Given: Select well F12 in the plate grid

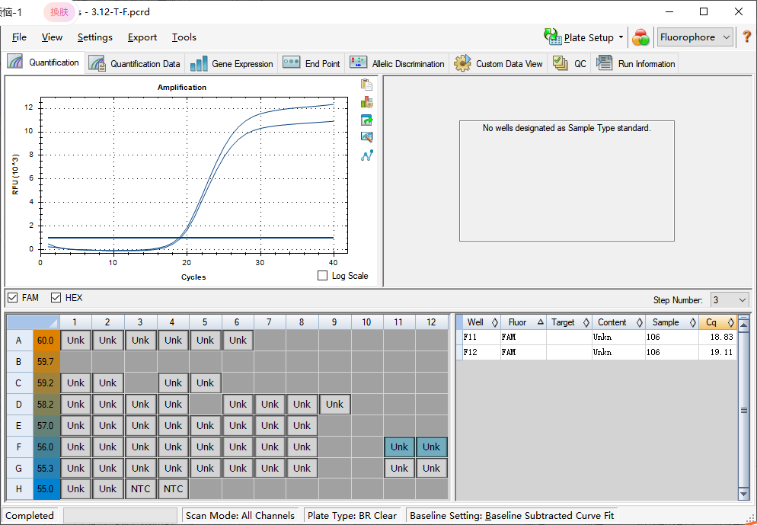Looking at the screenshot, I should pyautogui.click(x=432, y=447).
